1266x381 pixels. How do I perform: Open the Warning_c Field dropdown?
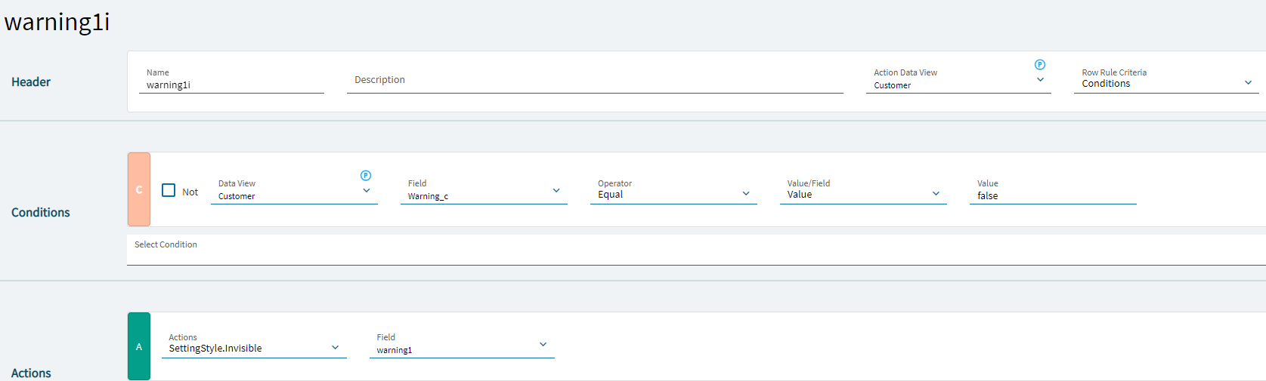click(x=556, y=191)
